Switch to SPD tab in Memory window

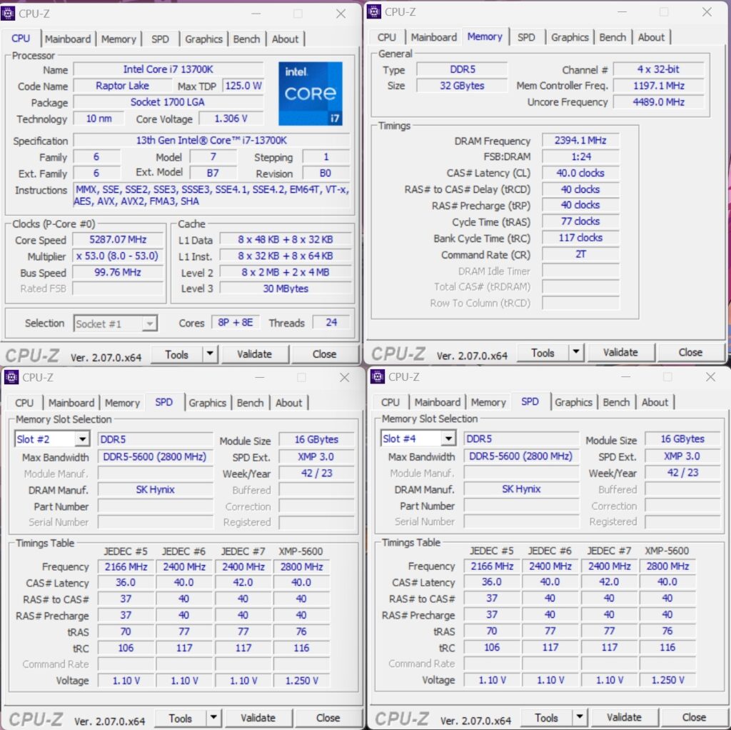click(x=526, y=37)
